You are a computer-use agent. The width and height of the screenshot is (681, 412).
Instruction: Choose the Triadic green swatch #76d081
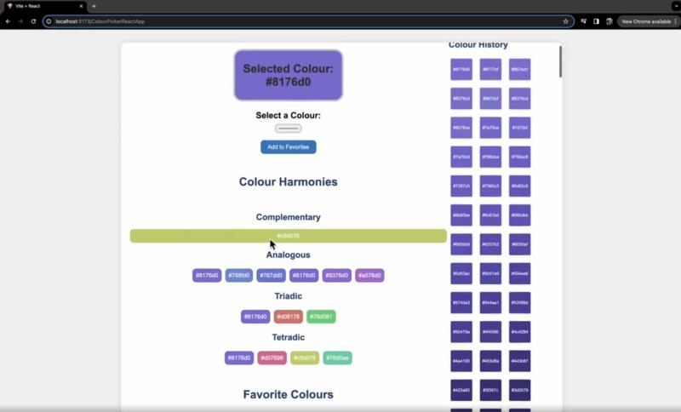321,317
